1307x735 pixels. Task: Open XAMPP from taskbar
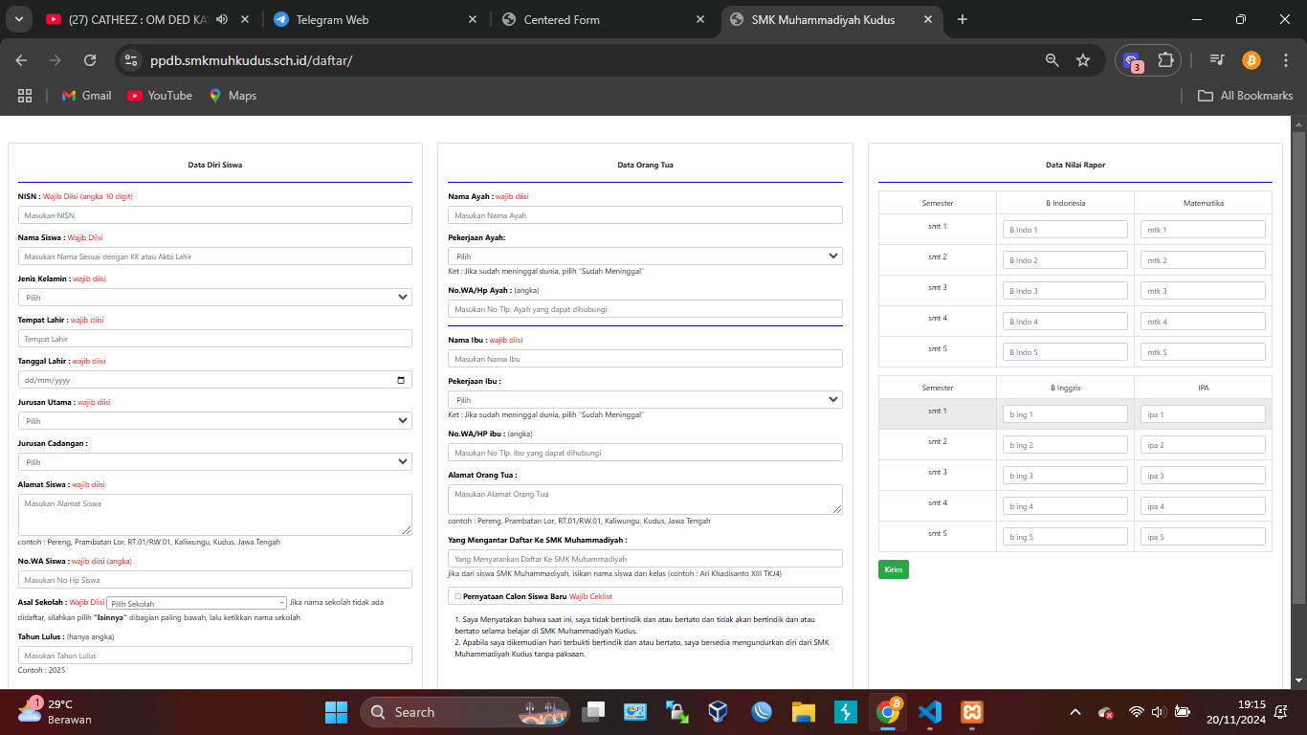(x=971, y=712)
